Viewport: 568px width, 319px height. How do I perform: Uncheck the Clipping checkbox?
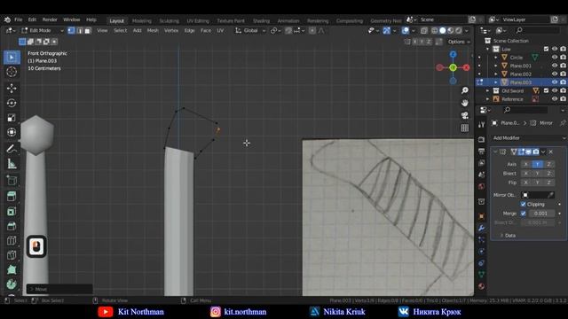pos(523,205)
